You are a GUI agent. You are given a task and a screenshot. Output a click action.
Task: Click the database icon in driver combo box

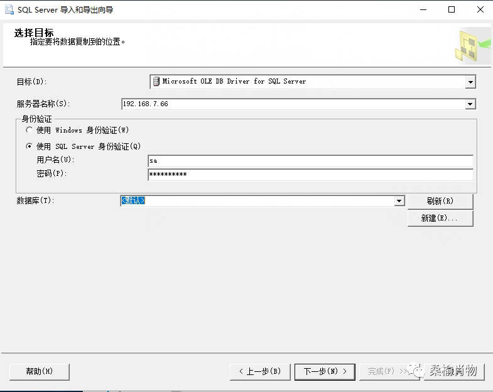pos(156,82)
